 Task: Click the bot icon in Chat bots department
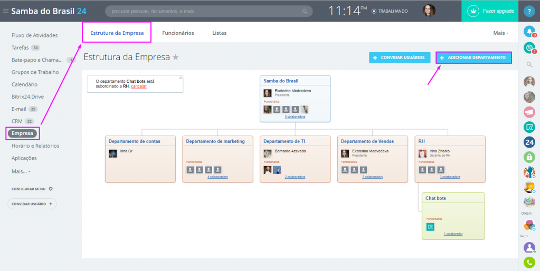[430, 227]
